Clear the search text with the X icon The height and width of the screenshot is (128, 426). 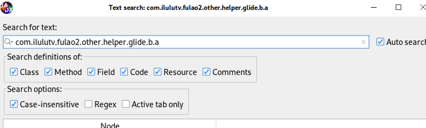click(x=363, y=42)
